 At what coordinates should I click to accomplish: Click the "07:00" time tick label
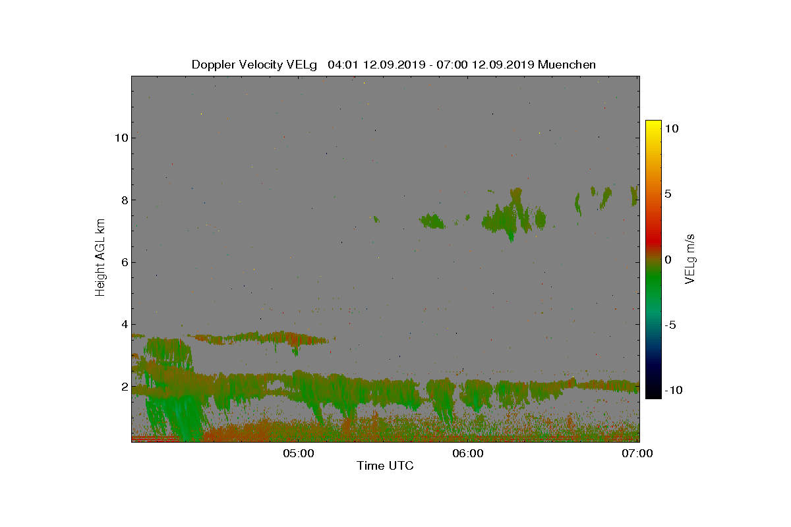(638, 453)
